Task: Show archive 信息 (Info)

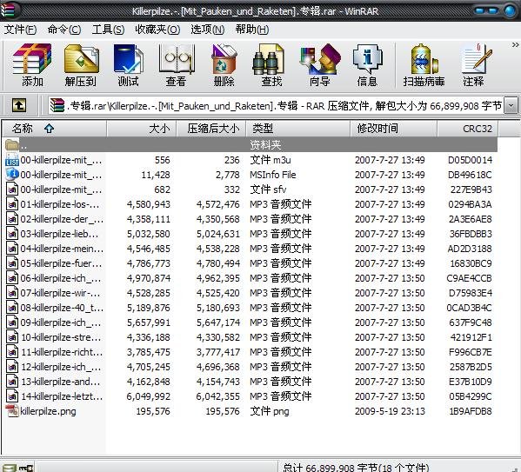Action: tap(367, 65)
